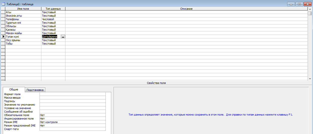313x134 pixels.
Task: Click the table icon in the title bar
Action: pos(4,4)
